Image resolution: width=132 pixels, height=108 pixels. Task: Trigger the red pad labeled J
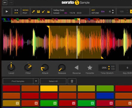(x=68, y=103)
